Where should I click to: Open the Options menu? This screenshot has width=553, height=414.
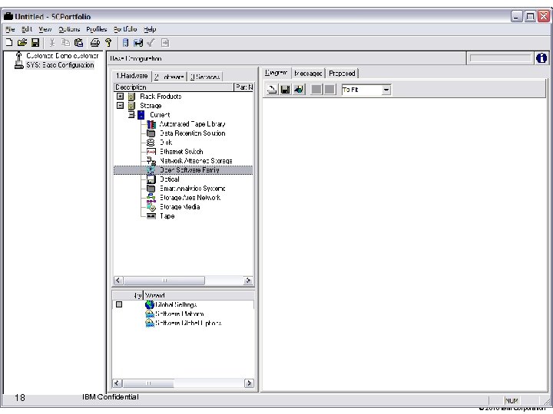69,29
